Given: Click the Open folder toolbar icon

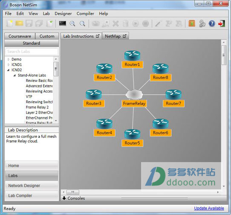Looking at the screenshot, I should [19, 23].
